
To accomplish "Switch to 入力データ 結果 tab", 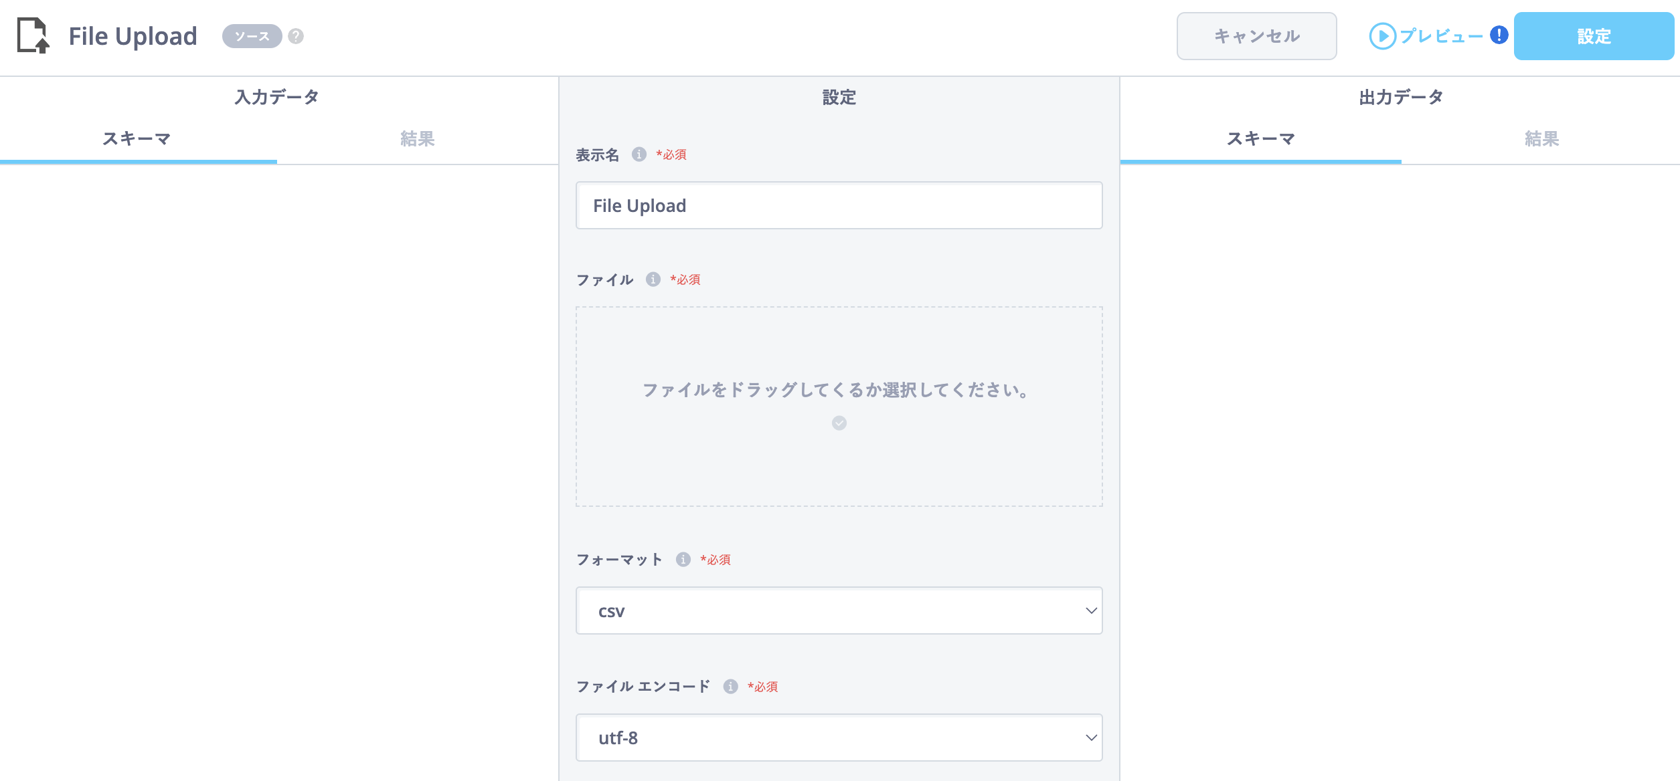I will (x=418, y=139).
